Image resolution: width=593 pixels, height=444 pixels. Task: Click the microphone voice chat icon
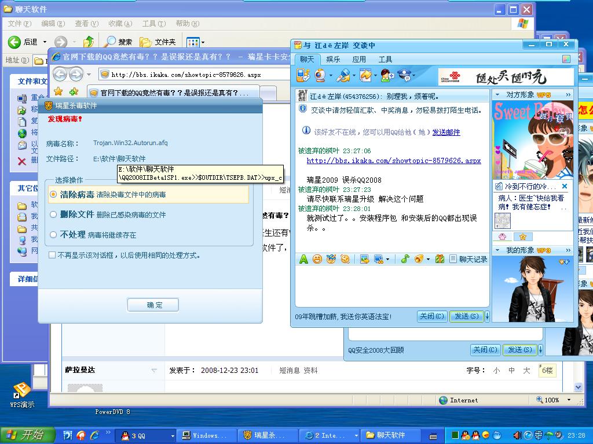coord(343,75)
